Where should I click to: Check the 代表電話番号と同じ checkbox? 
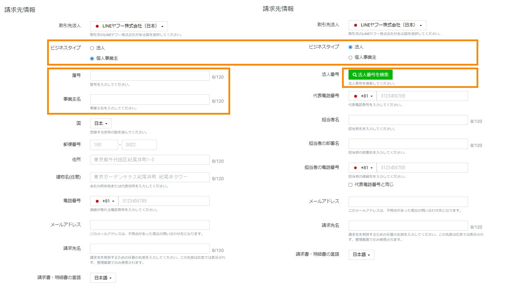click(350, 185)
